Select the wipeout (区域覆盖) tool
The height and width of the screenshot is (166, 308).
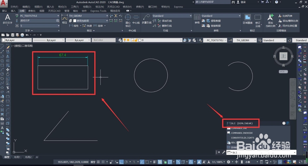tap(248, 19)
